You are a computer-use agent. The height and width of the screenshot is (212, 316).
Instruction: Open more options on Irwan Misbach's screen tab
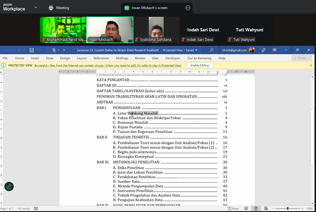(x=188, y=8)
